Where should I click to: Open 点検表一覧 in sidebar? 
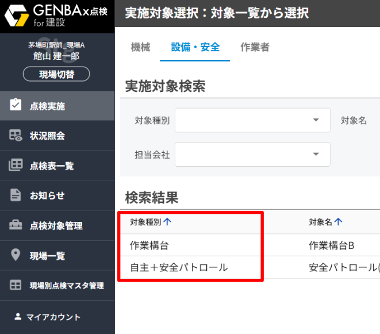coord(52,166)
